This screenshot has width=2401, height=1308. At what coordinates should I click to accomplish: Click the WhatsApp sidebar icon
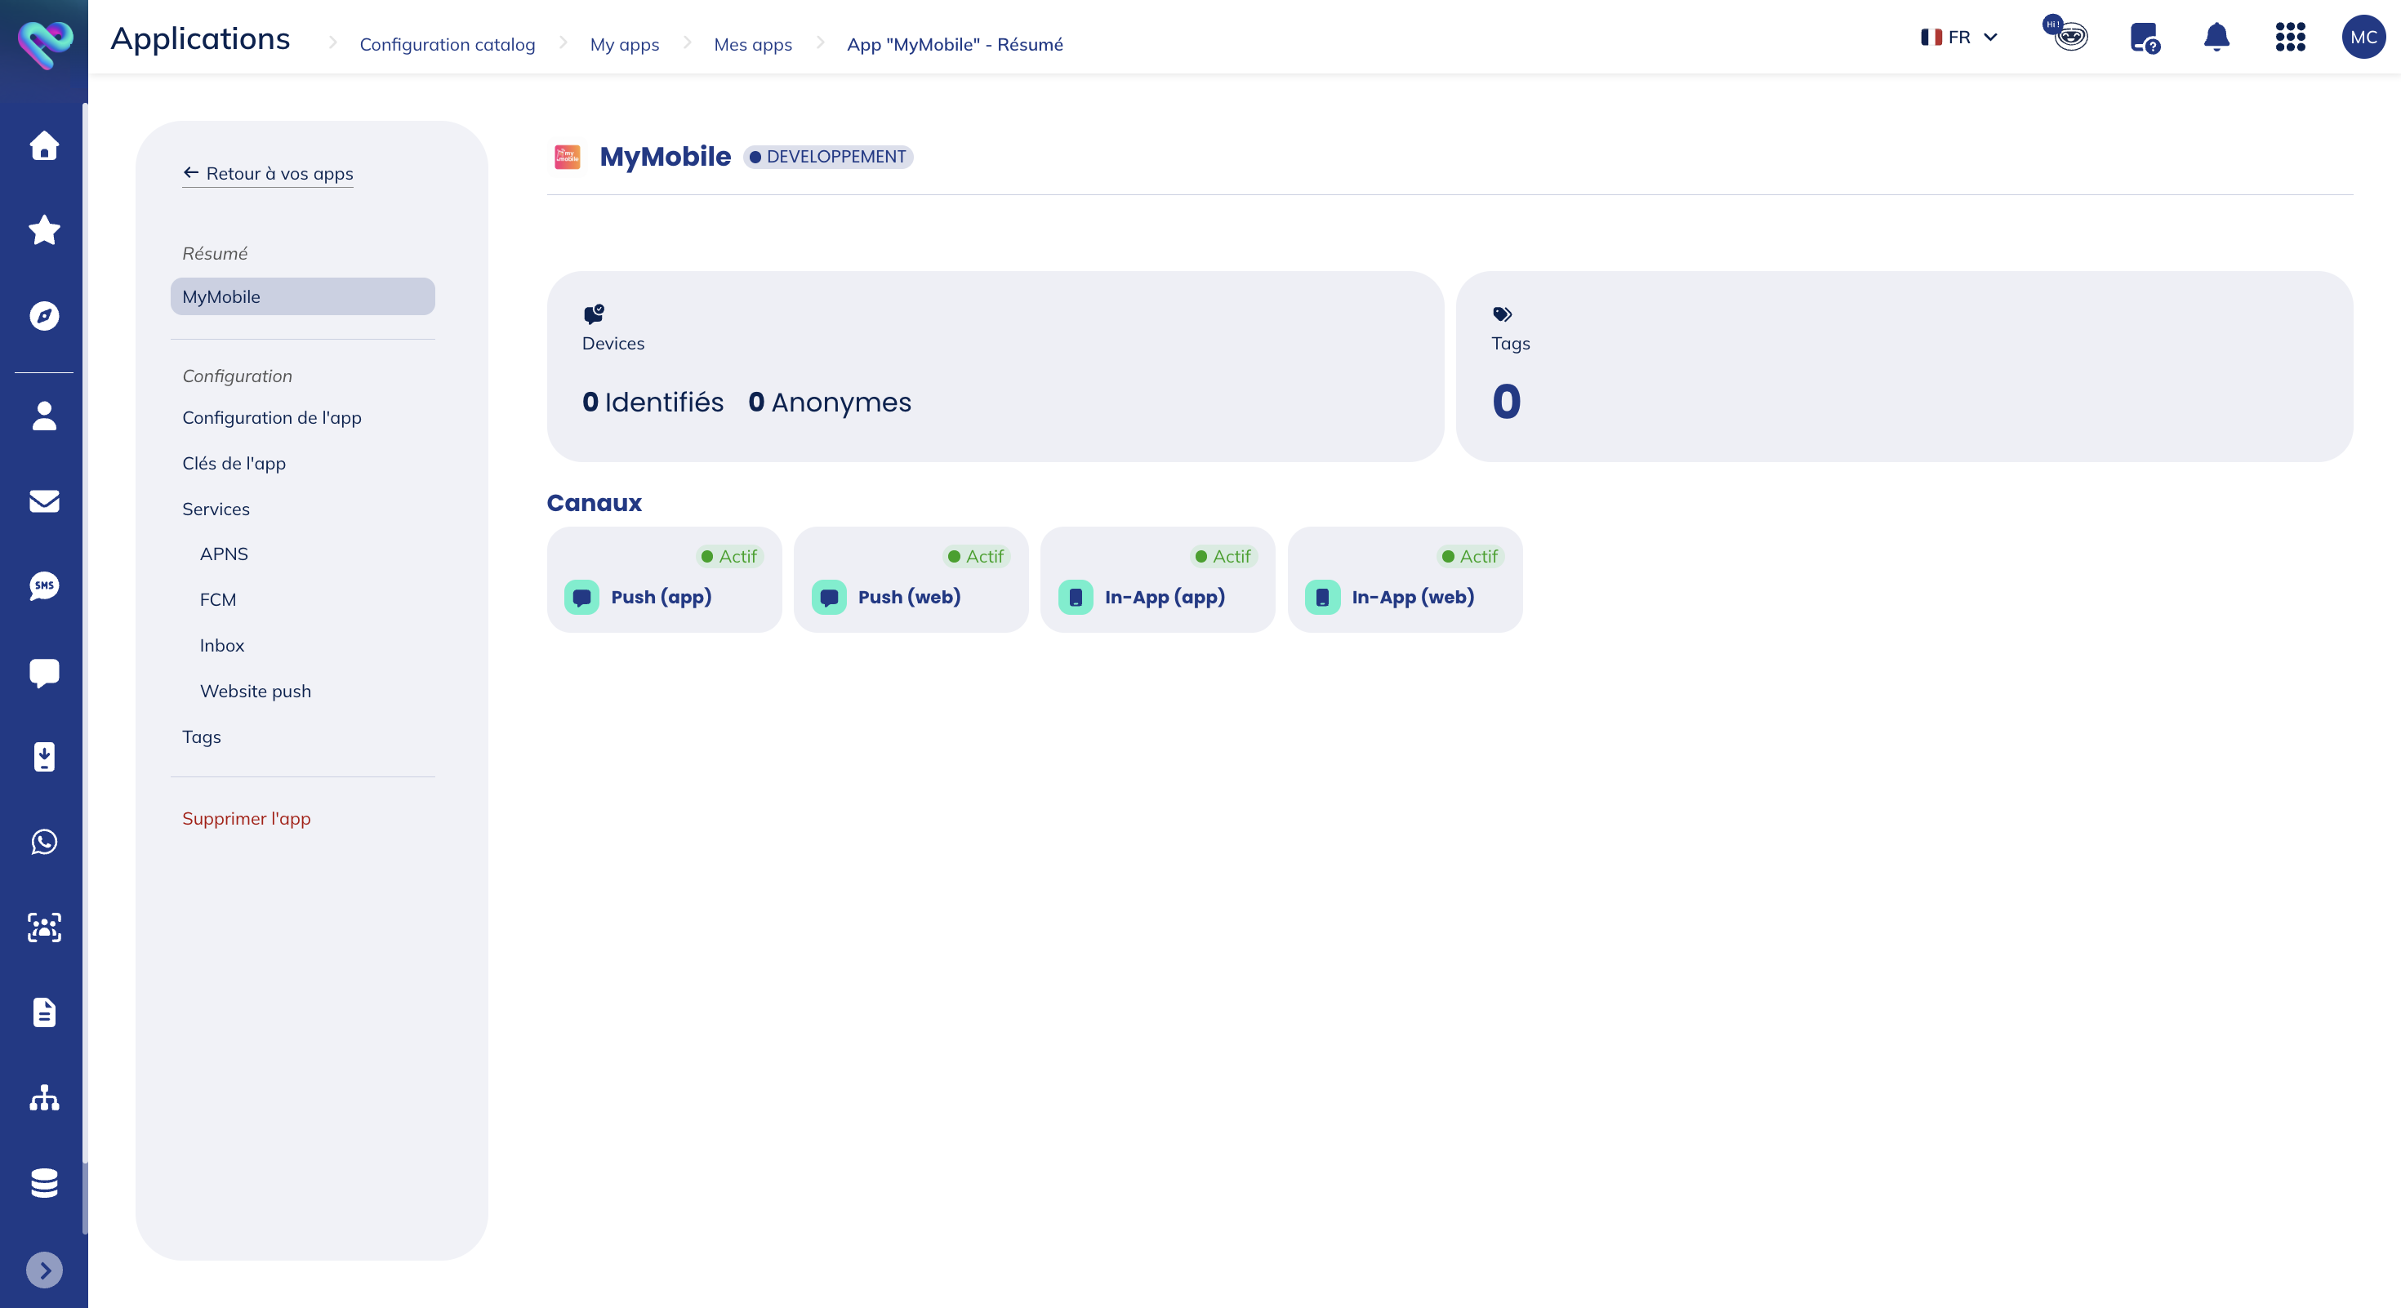[44, 842]
